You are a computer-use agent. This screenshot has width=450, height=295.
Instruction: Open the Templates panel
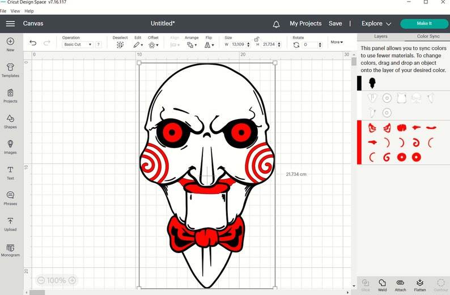(10, 68)
